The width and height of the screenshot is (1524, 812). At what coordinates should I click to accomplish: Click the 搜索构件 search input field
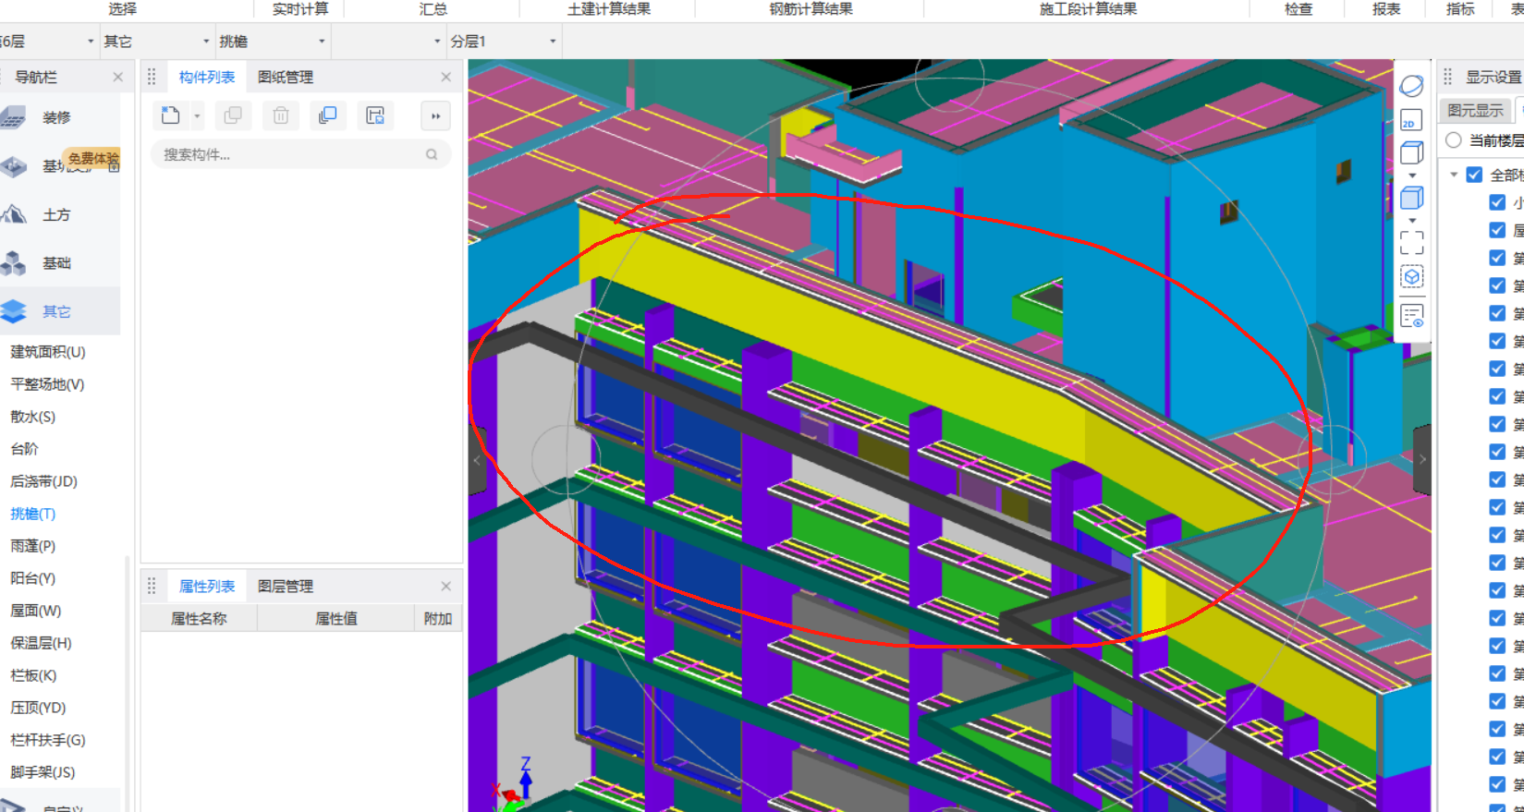click(x=300, y=154)
